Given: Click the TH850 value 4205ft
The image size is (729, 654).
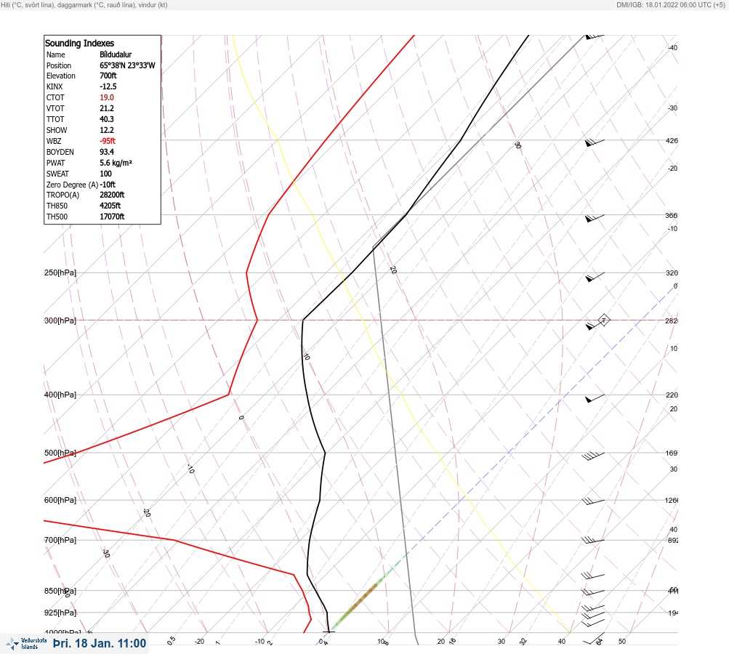Looking at the screenshot, I should click(110, 206).
